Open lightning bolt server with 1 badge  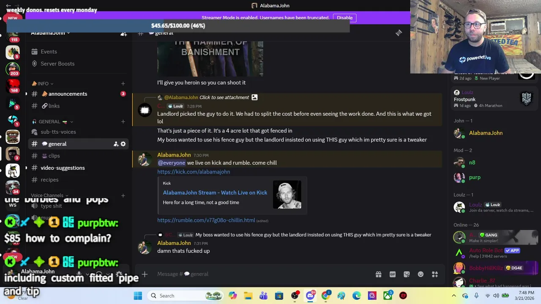click(13, 120)
